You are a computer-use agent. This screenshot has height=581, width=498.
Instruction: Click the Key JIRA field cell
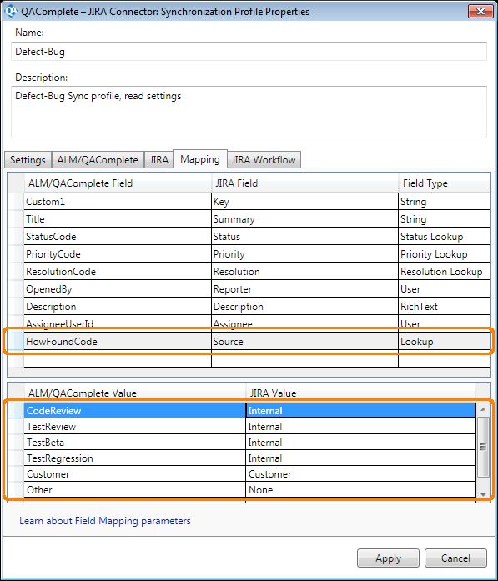click(x=304, y=202)
